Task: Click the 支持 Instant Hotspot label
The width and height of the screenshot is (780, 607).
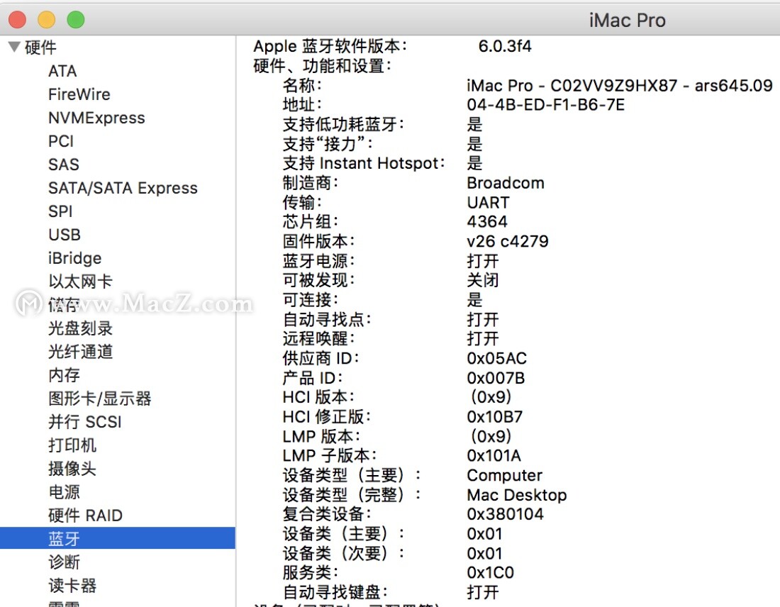Action: [x=364, y=163]
